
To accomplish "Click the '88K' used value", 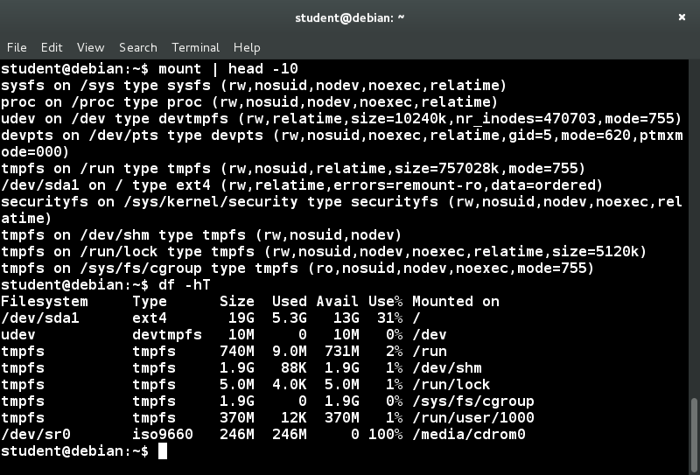I will [294, 368].
